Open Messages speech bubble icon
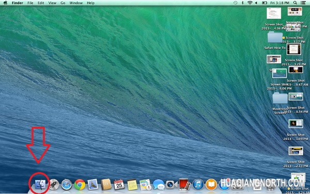310x194 pixels. [159, 185]
